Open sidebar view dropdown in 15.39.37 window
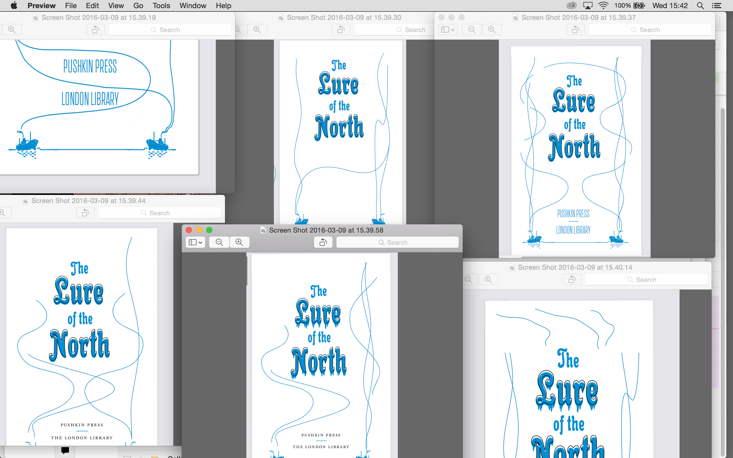733x458 pixels. pyautogui.click(x=448, y=29)
